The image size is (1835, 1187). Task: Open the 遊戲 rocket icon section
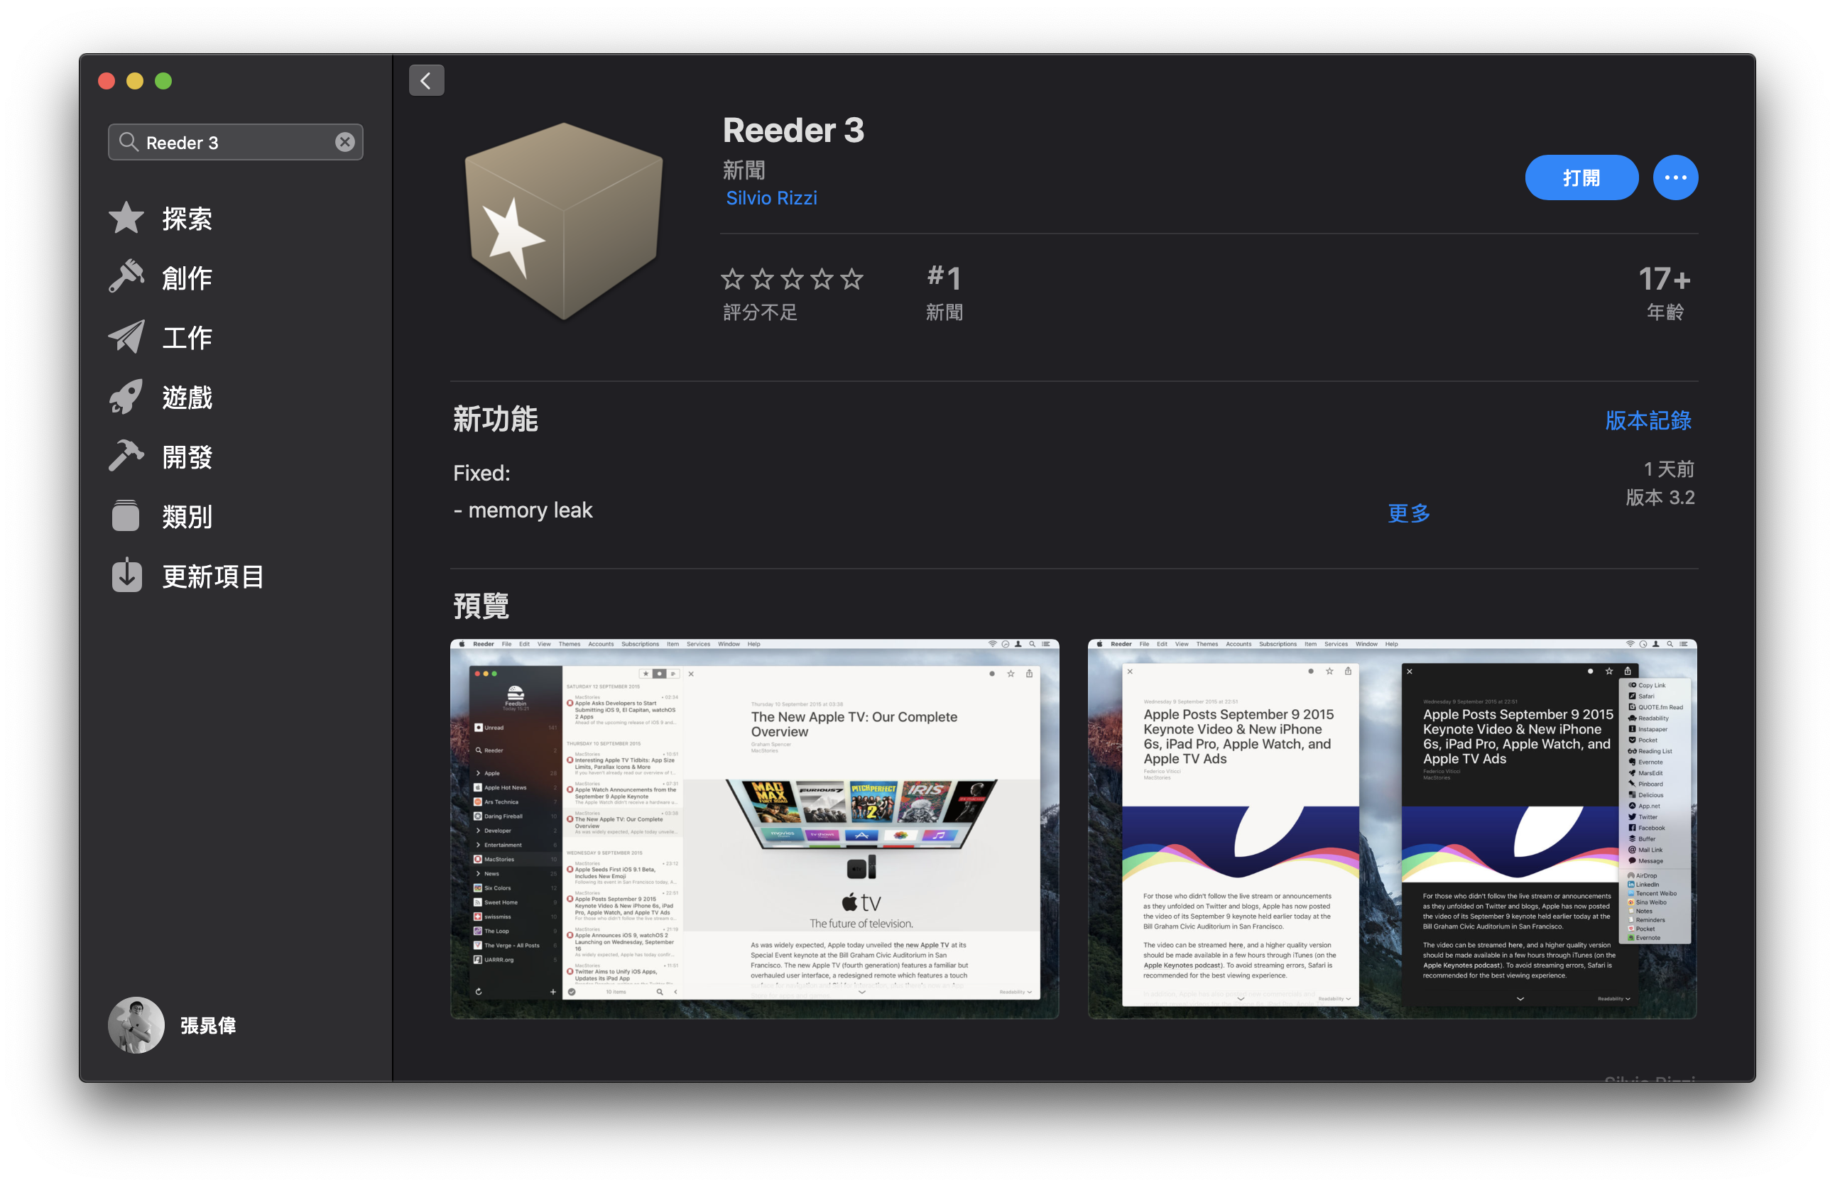[126, 397]
